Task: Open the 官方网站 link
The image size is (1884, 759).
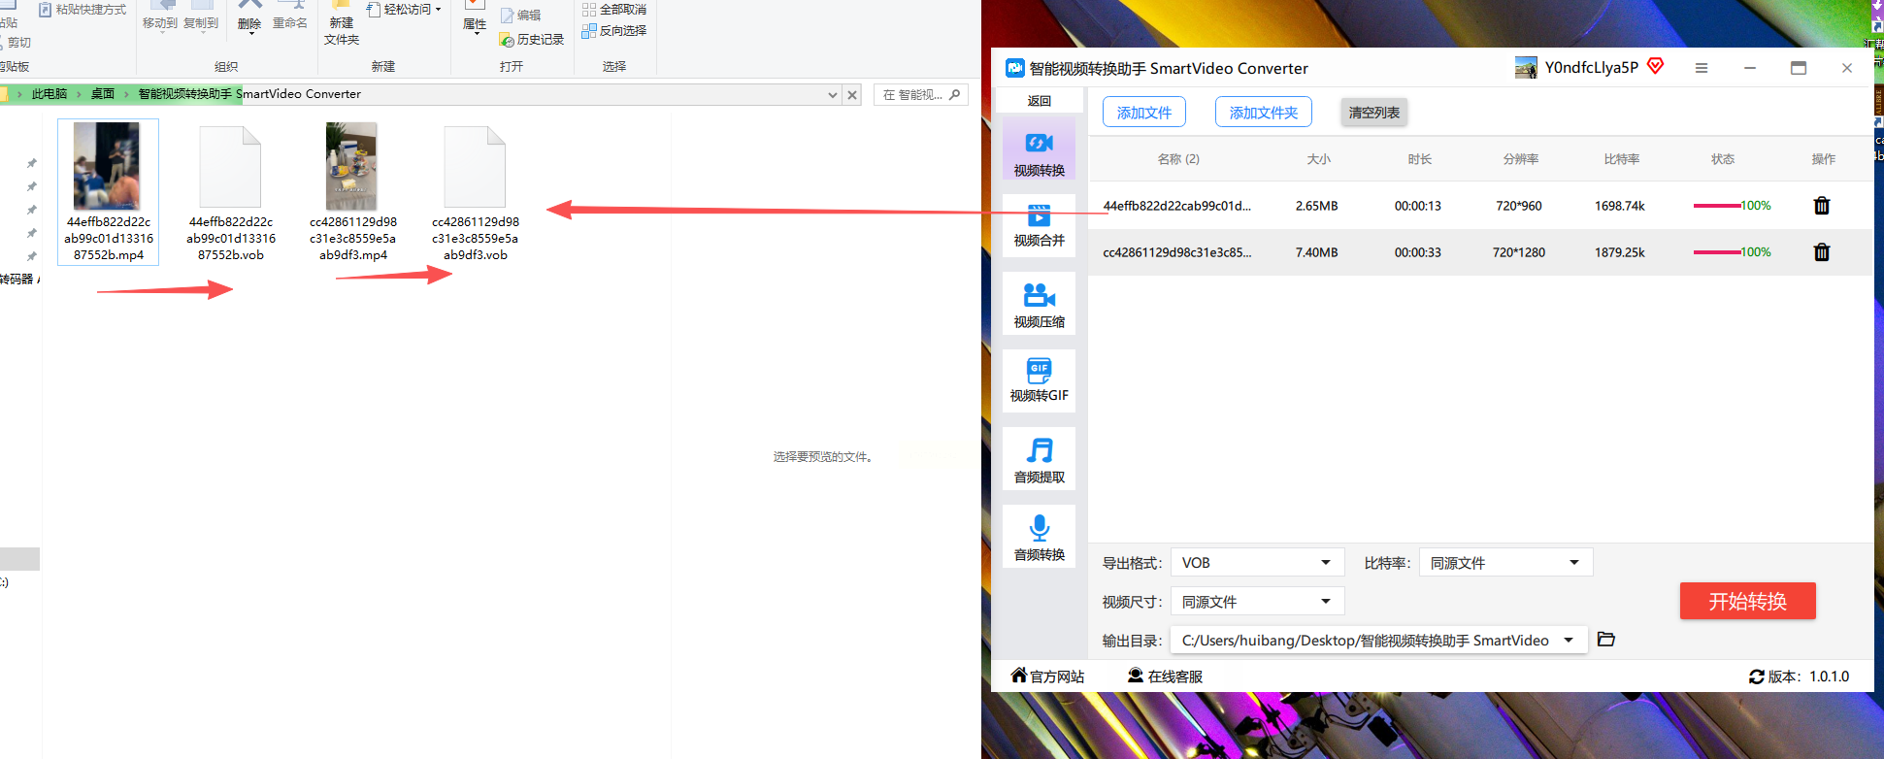Action: pyautogui.click(x=1047, y=676)
